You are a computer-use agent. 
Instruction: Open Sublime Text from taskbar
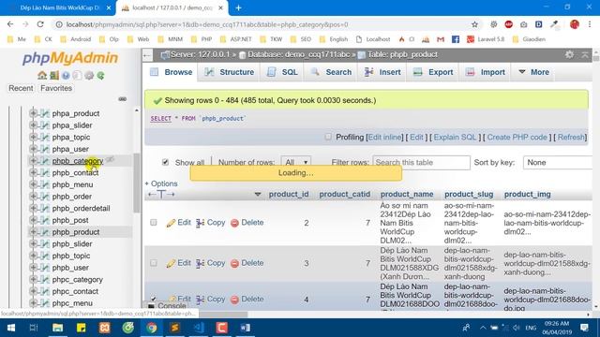click(x=175, y=328)
